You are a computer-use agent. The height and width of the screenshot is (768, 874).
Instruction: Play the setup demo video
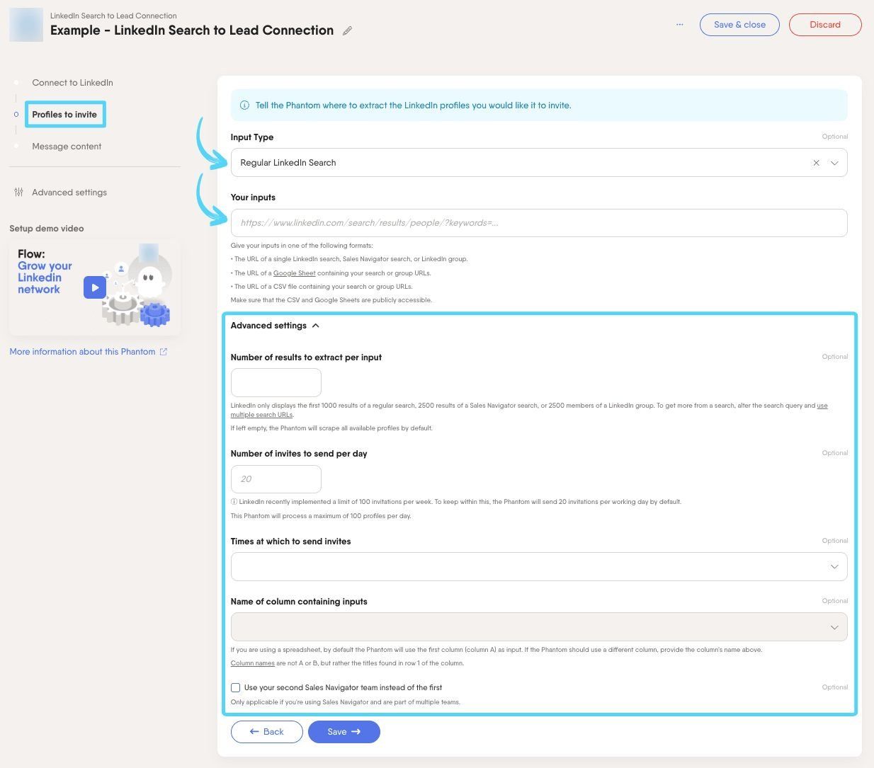(x=95, y=287)
